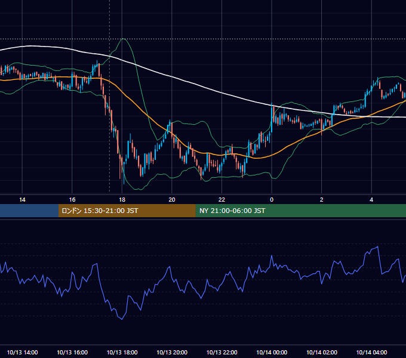Click the green upper Bollinger band peak near 18:00
This screenshot has width=406, height=358.
click(x=124, y=39)
